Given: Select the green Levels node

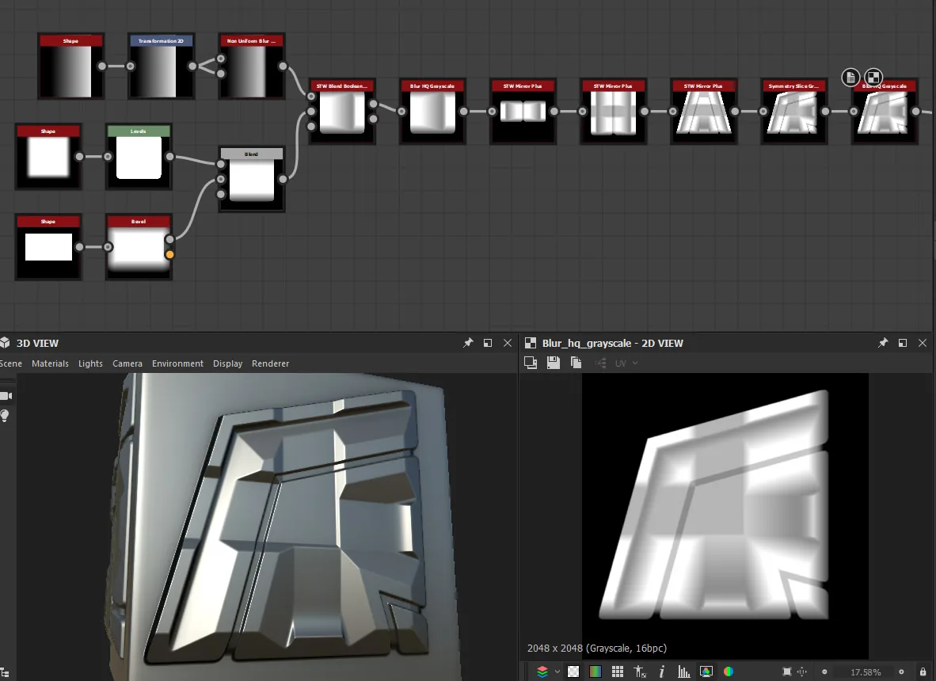Looking at the screenshot, I should pyautogui.click(x=139, y=156).
